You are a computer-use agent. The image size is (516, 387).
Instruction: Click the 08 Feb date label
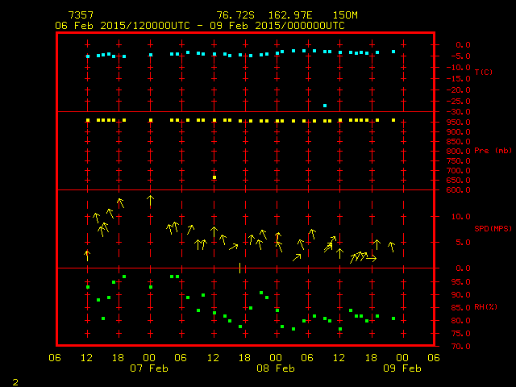pyautogui.click(x=276, y=368)
